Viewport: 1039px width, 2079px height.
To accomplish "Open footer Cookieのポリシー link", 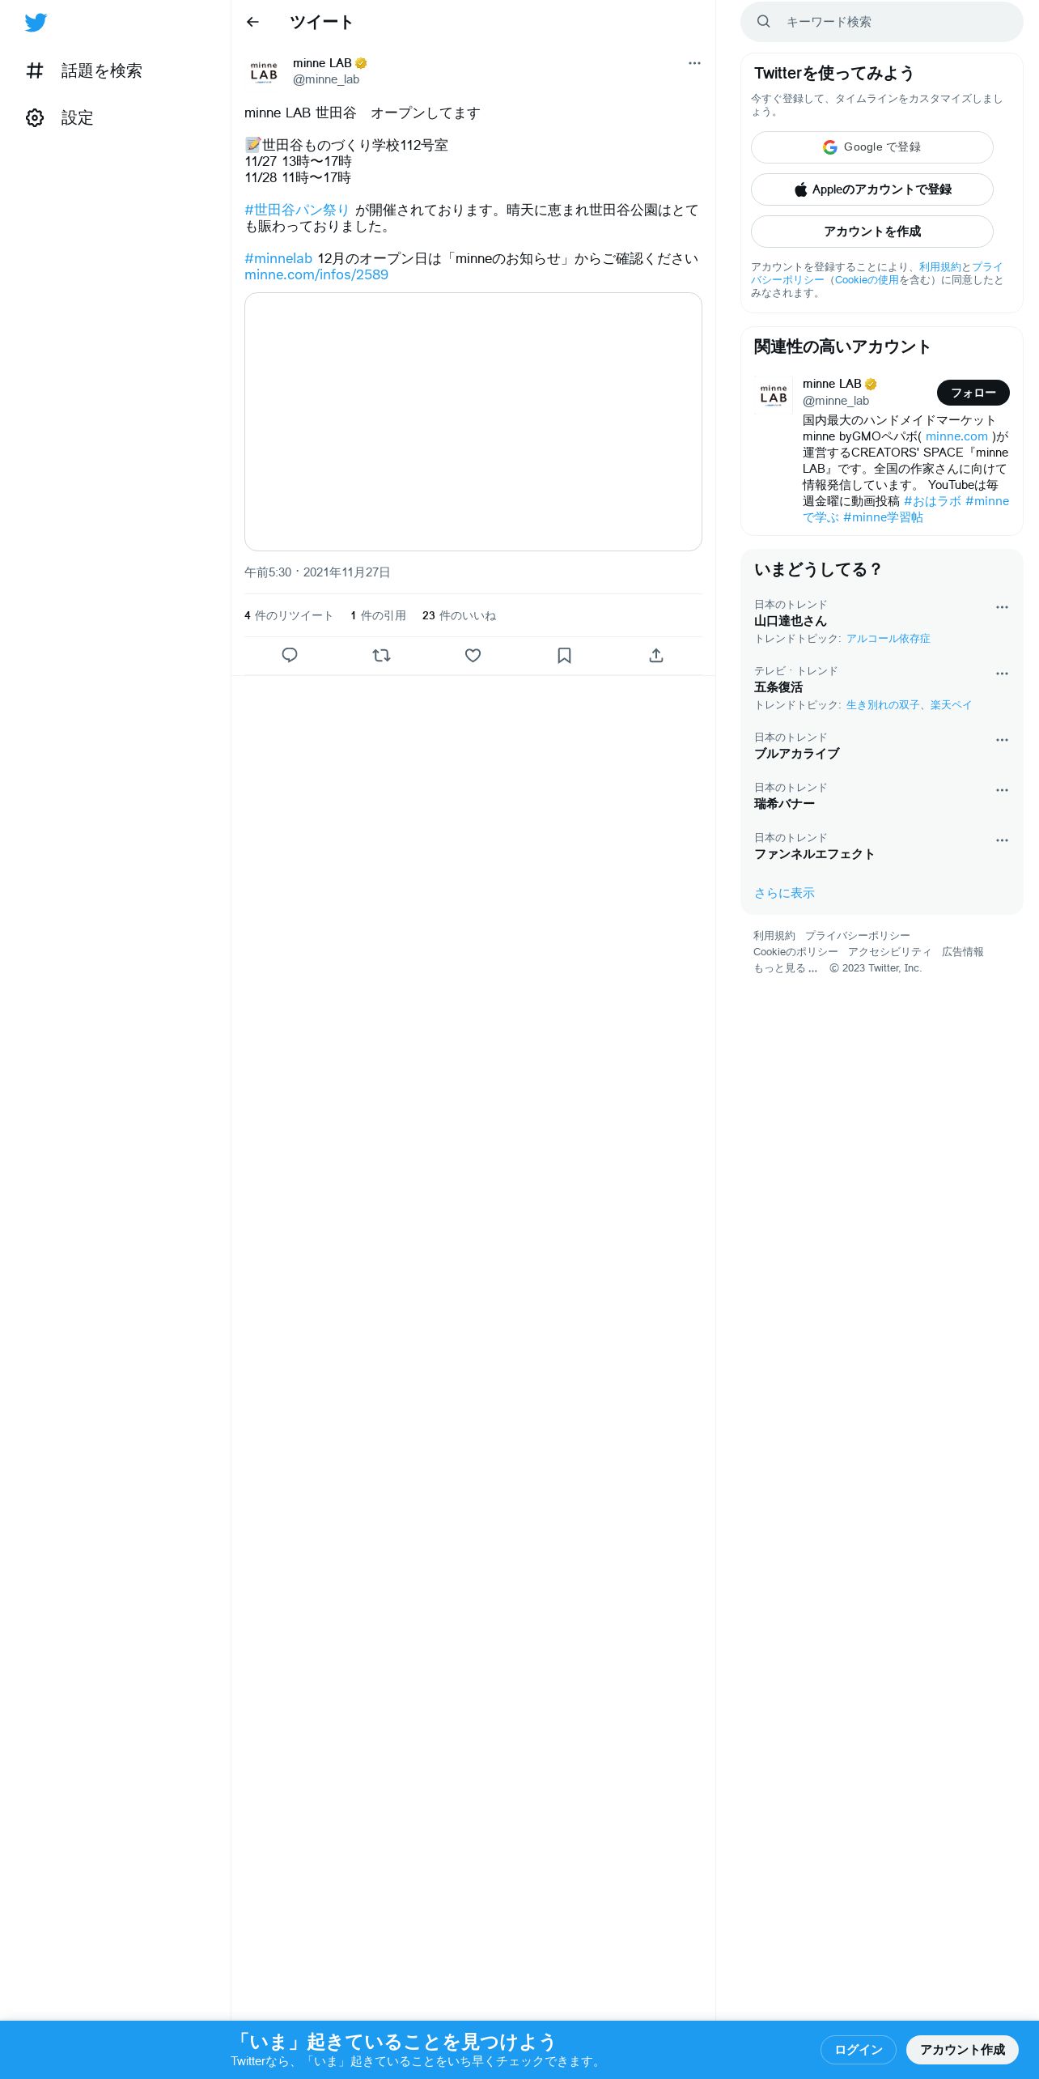I will tap(795, 952).
